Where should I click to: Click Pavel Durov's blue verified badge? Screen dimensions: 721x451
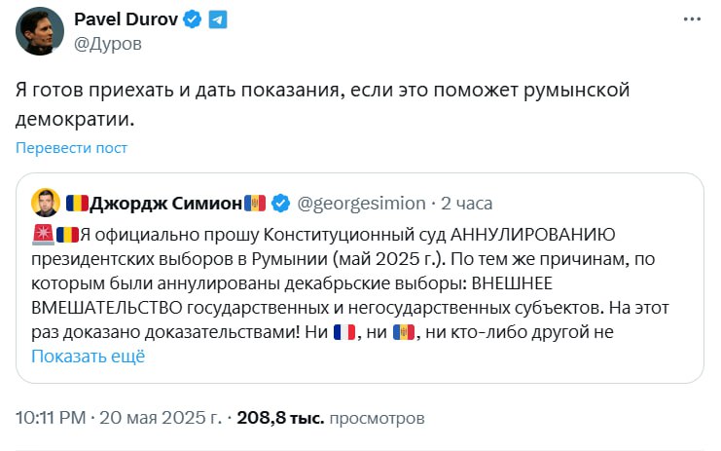pos(192,20)
